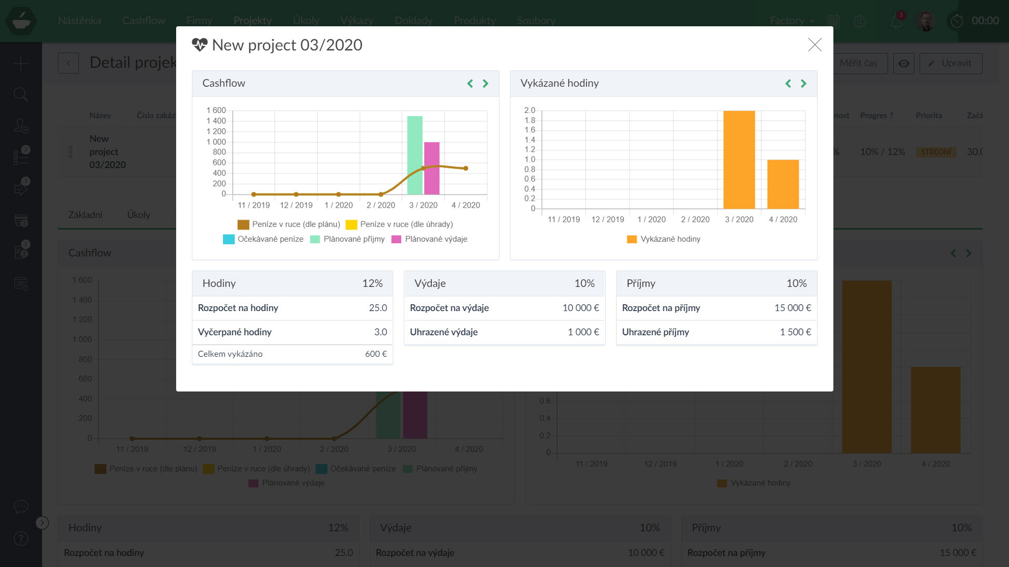The height and width of the screenshot is (567, 1009).
Task: Open the settings gear icon
Action: pos(860,21)
